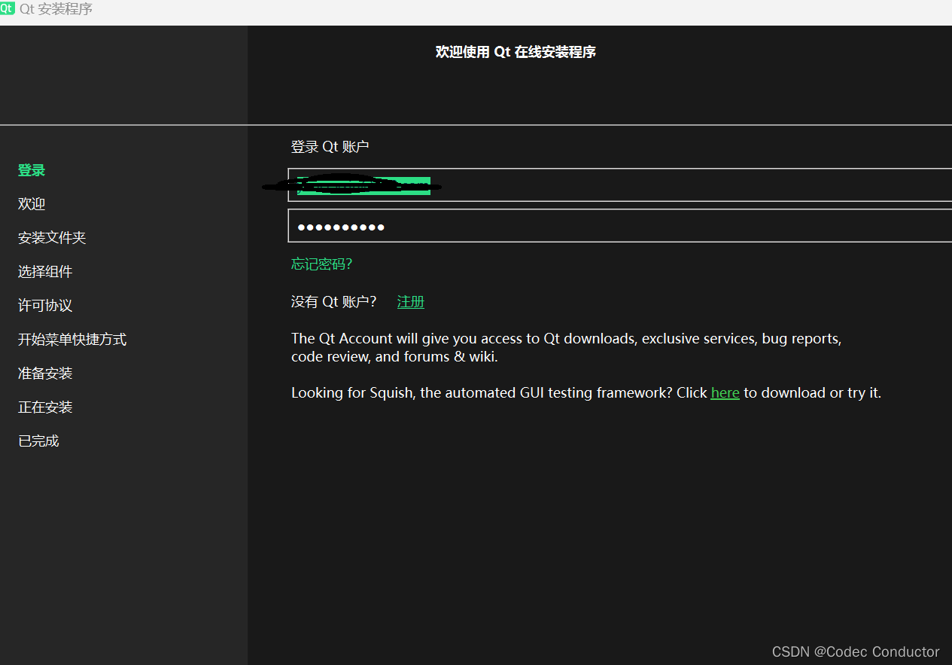Focus the password input field
This screenshot has width=952, height=665.
click(x=620, y=226)
